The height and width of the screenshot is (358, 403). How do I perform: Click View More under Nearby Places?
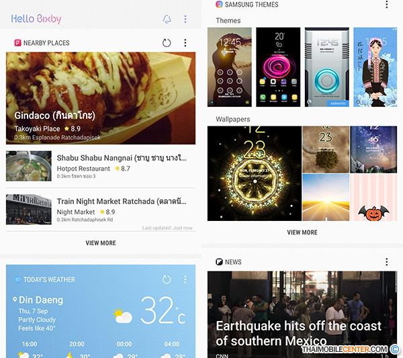[101, 243]
